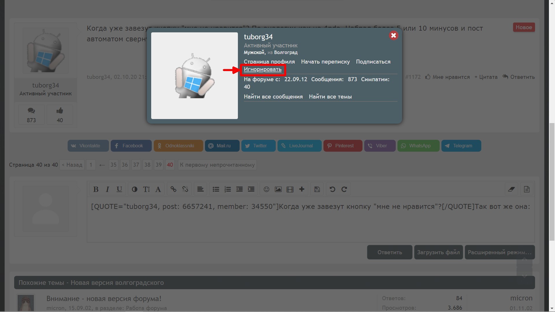Toggle Underline formatting in editor
This screenshot has width=555, height=312.
click(119, 189)
